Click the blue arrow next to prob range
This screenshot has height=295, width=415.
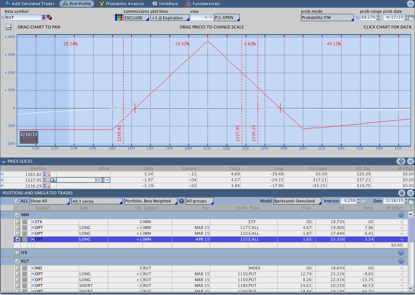coord(358,18)
